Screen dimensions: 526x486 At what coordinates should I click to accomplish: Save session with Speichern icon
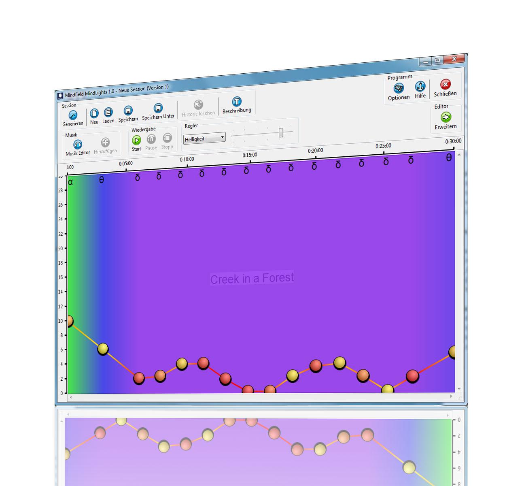pyautogui.click(x=128, y=111)
